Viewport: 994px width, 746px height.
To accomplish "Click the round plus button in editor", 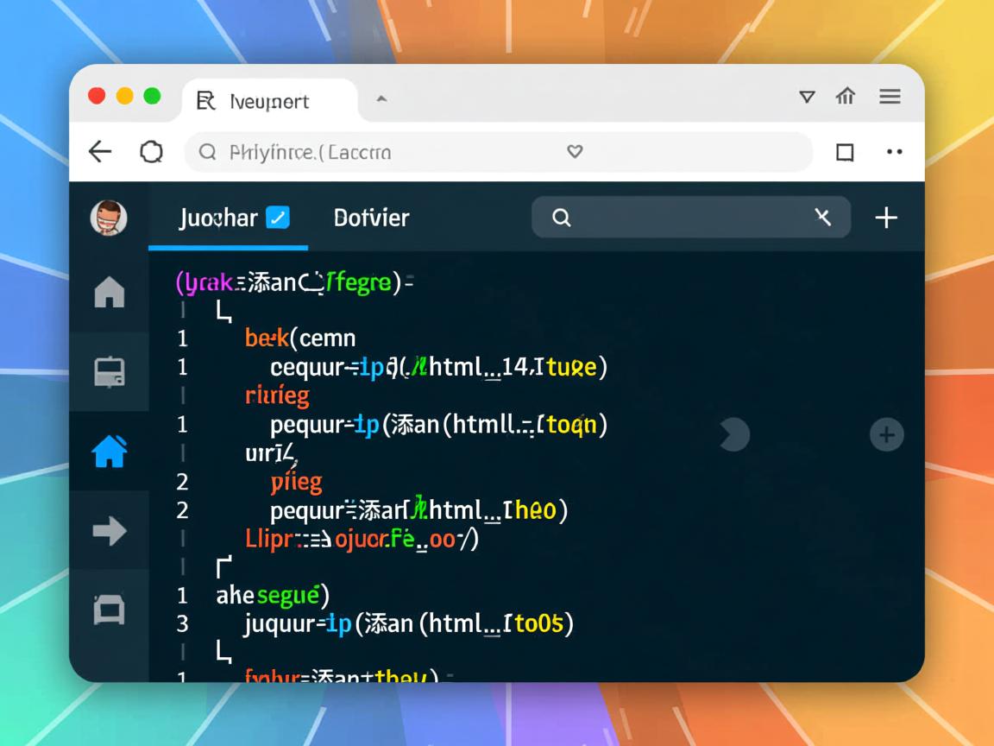I will 886,434.
